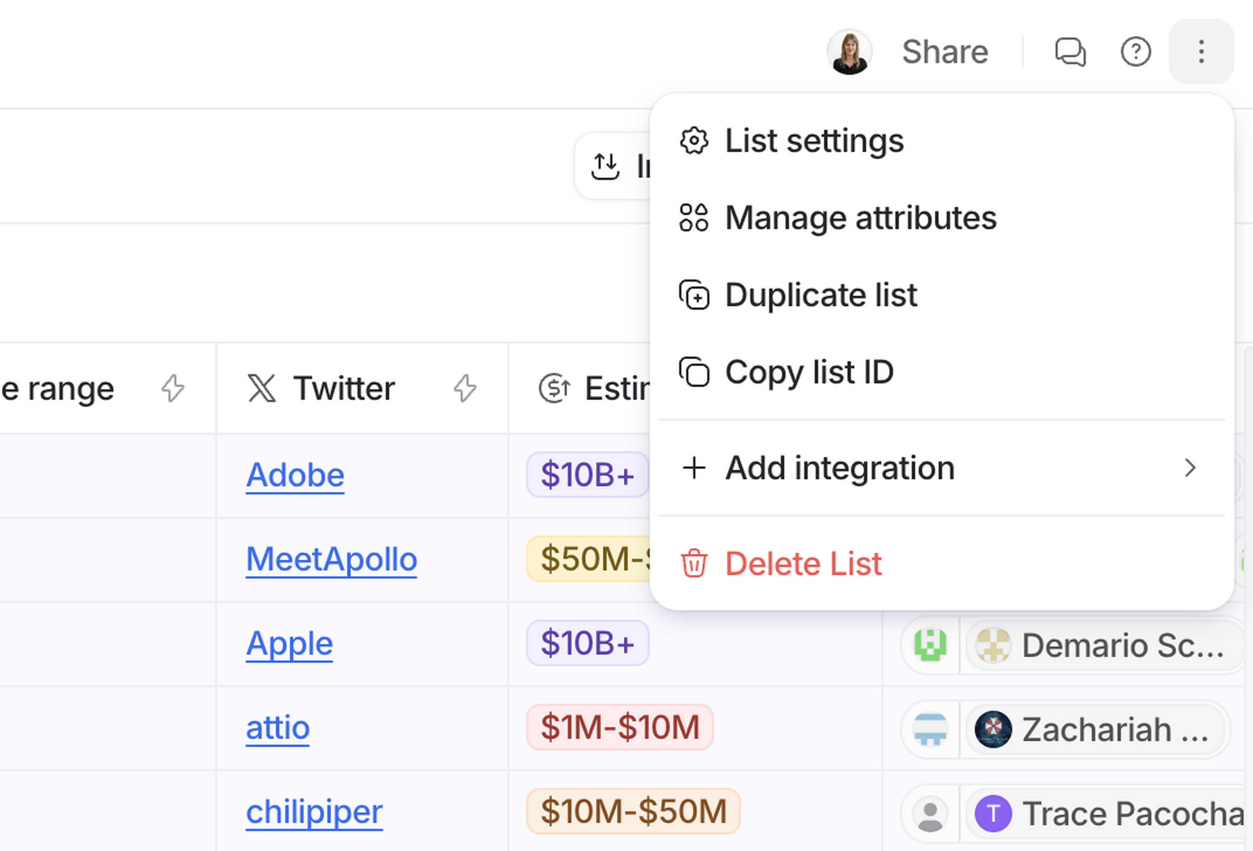Click the lightning icon beside range column

click(173, 388)
